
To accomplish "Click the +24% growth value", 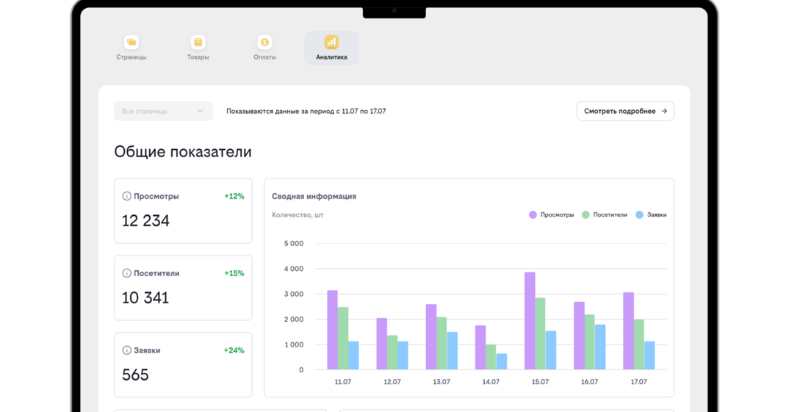I will click(x=234, y=350).
